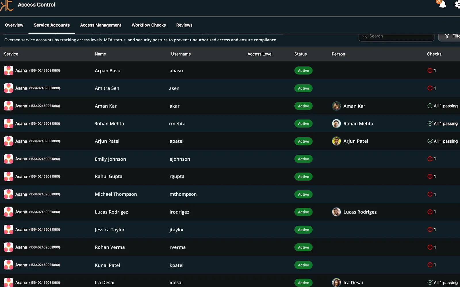Click failing check alert for Amitra Sen
Viewport: 460px width, 287px height.
pos(430,88)
